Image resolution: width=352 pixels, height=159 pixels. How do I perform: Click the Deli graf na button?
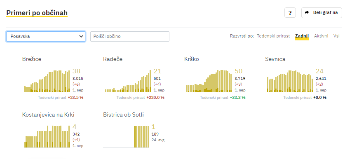click(321, 13)
